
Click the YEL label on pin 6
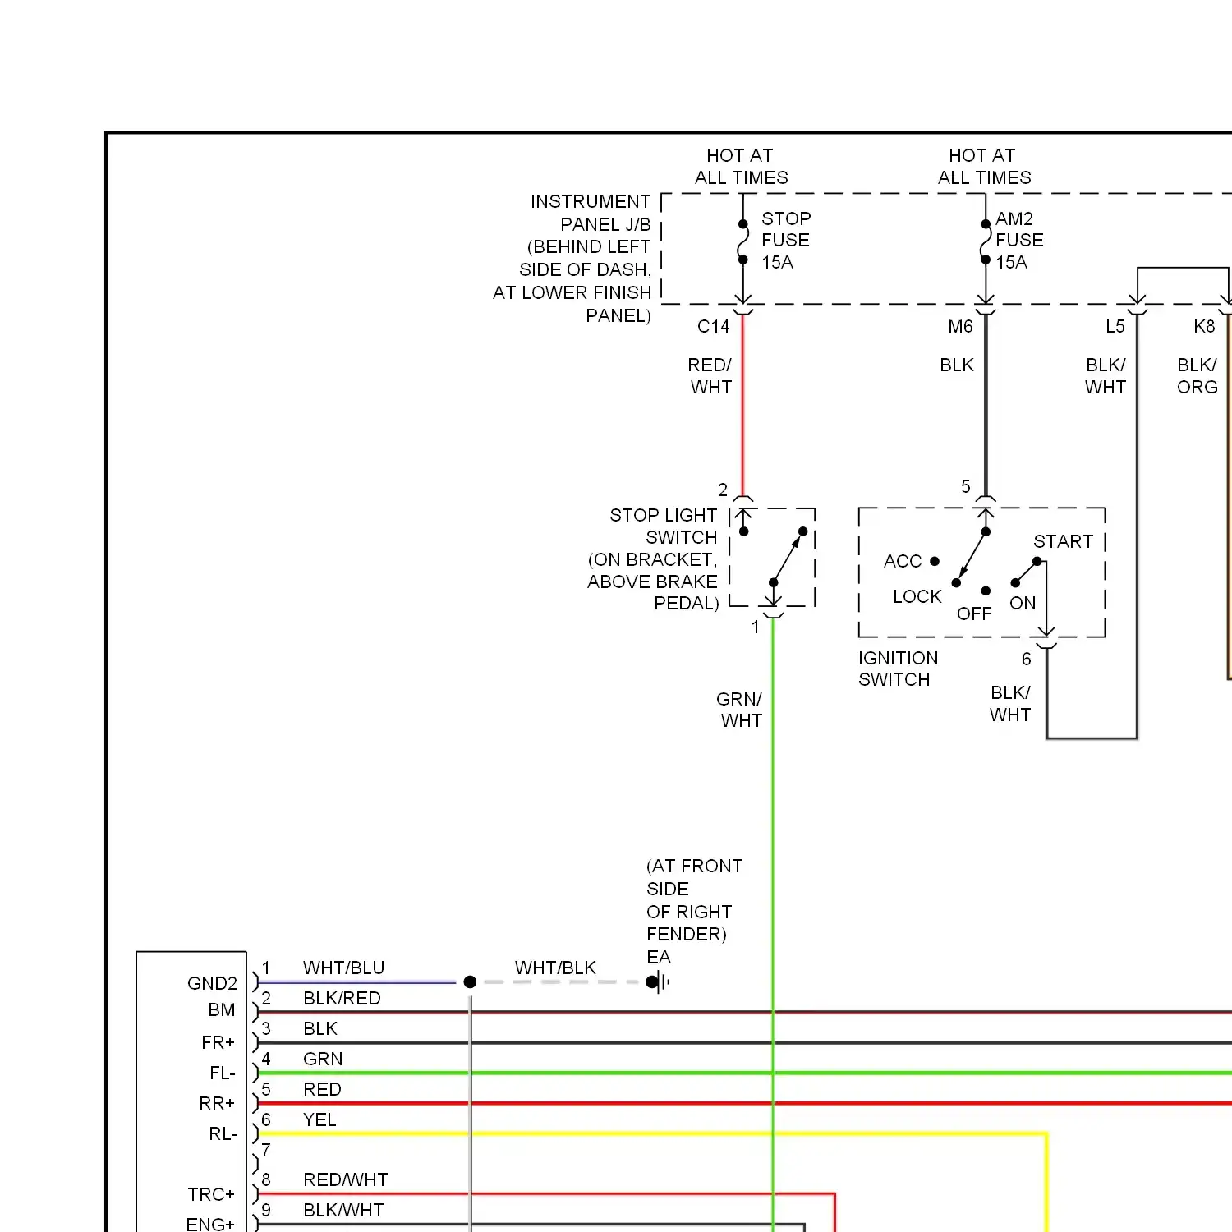(x=319, y=1120)
